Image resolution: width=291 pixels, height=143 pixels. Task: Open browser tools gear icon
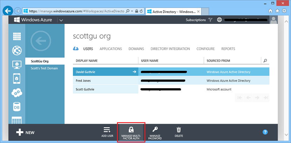[x=284, y=11]
